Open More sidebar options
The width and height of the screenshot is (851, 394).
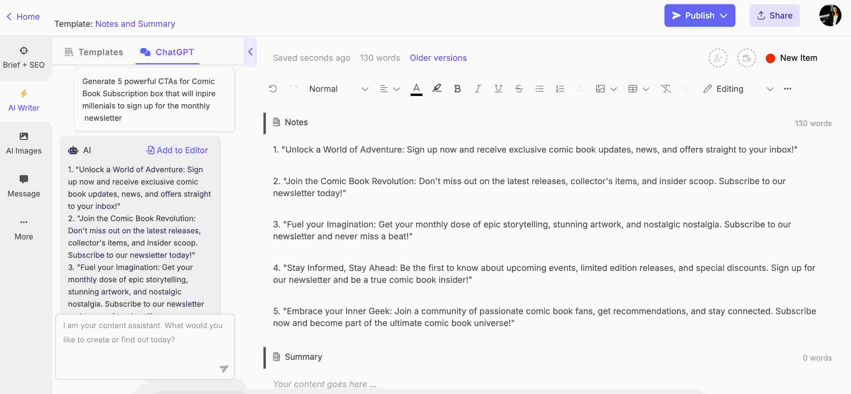[24, 229]
